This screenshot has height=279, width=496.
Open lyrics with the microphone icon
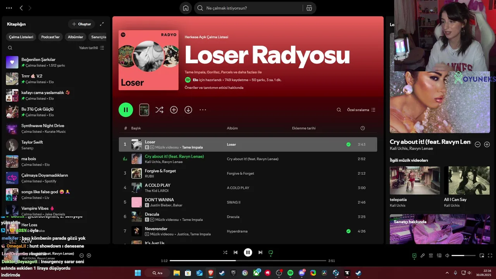pos(423,256)
